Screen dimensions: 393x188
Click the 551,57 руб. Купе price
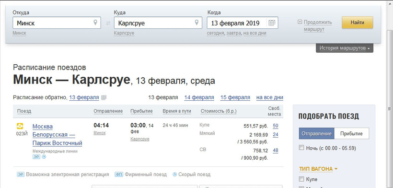[255, 126]
